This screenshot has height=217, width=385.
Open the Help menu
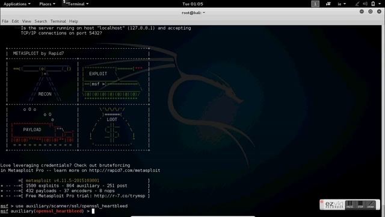tap(73, 21)
